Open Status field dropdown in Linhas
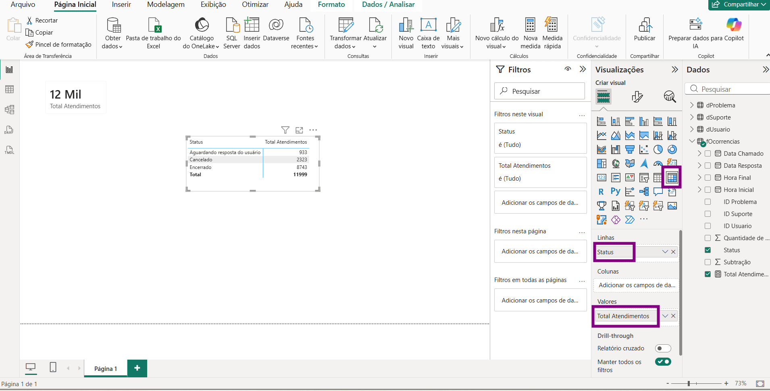The width and height of the screenshot is (770, 391). coord(665,252)
